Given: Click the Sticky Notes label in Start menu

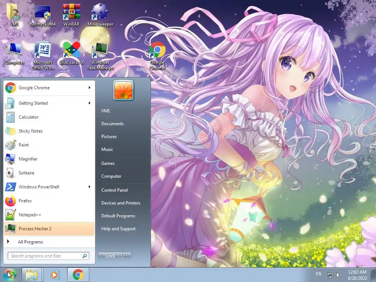Looking at the screenshot, I should [30, 131].
